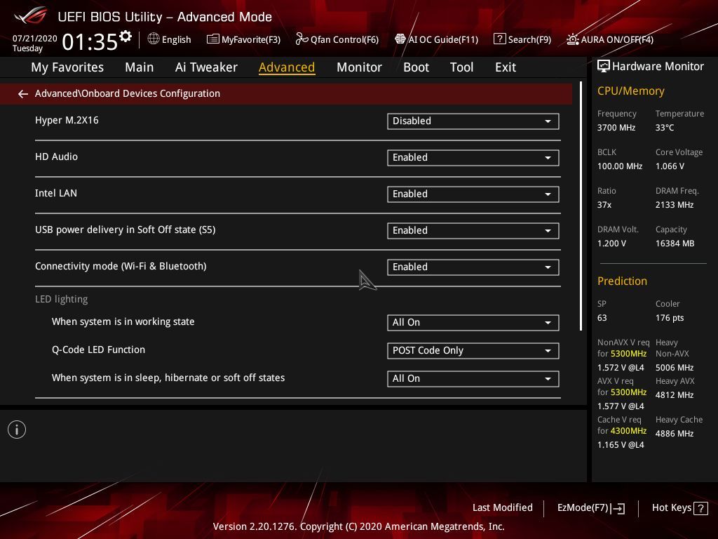Click the settings list scrollbar
This screenshot has height=539, width=718.
581,206
